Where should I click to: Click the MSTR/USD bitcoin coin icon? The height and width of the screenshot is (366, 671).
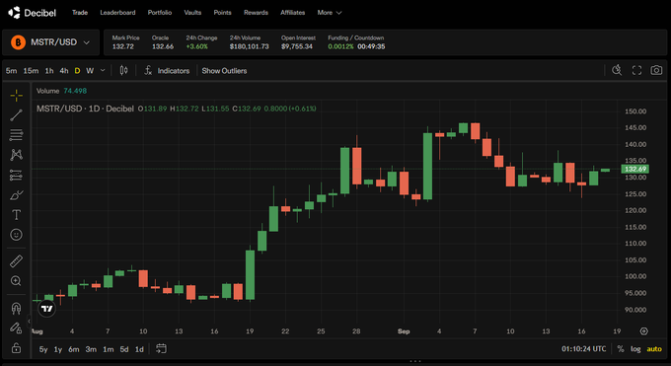click(18, 42)
